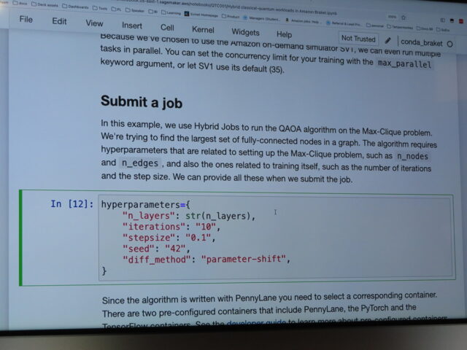The image size is (467, 350).
Task: Open the Product bookmark folder
Action: [231, 17]
